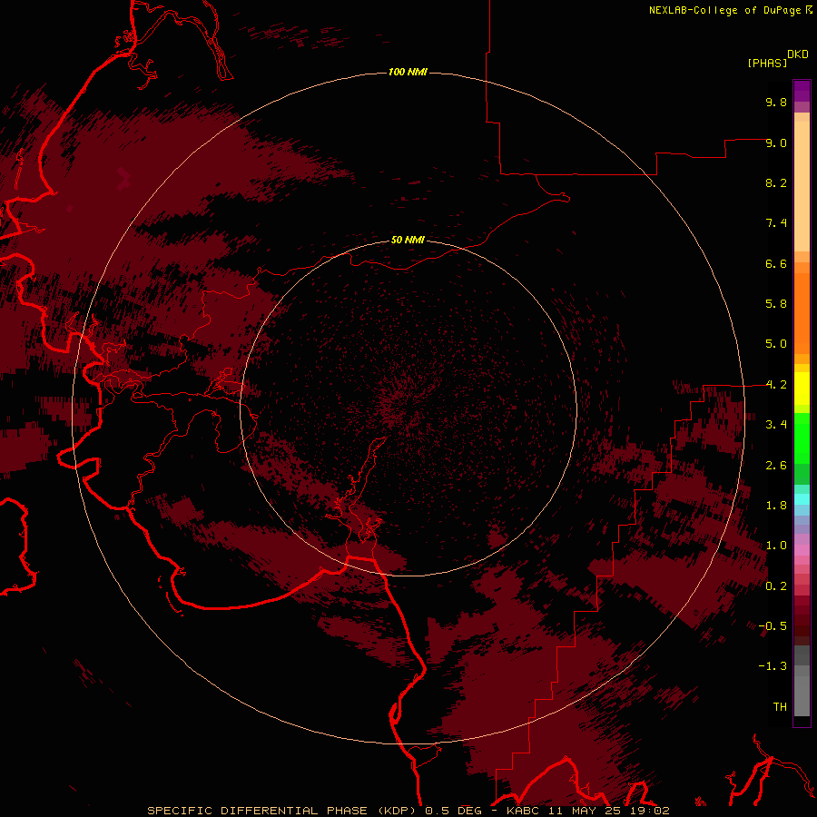This screenshot has width=817, height=817.
Task: Click the 5.0 value on the color scale
Action: coord(776,344)
